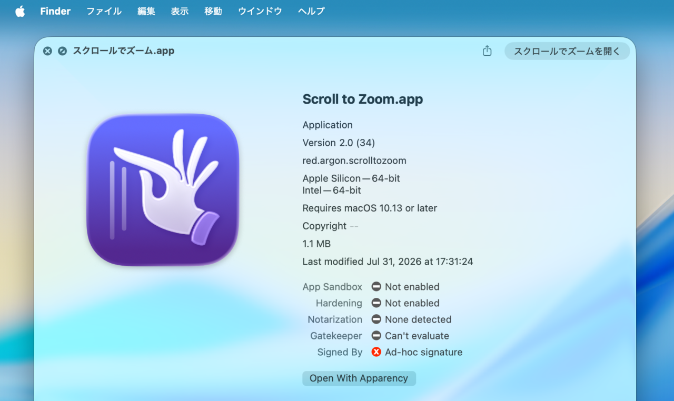Click the Gatekeeper status icon

point(376,336)
